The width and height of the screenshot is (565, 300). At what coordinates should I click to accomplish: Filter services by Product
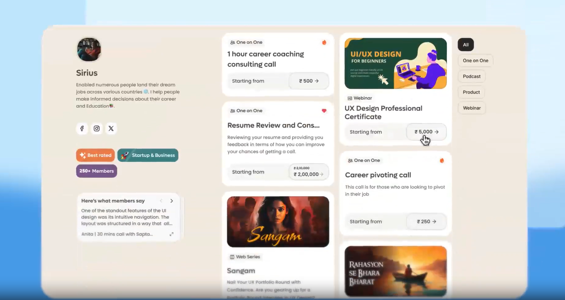(x=471, y=92)
